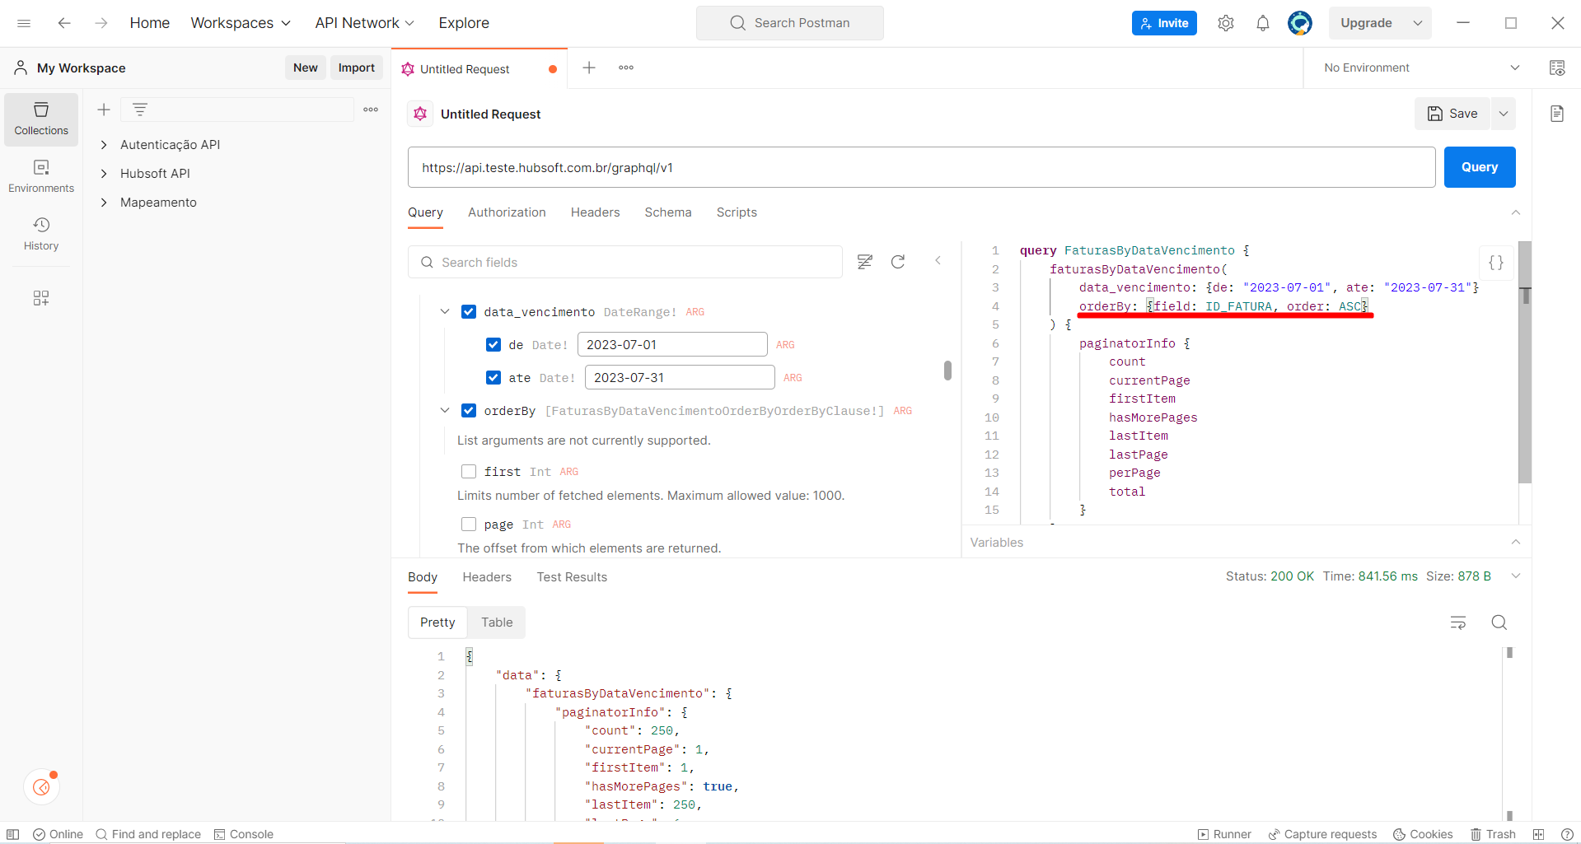The height and width of the screenshot is (844, 1581).
Task: Send the request with Query button
Action: click(x=1480, y=167)
